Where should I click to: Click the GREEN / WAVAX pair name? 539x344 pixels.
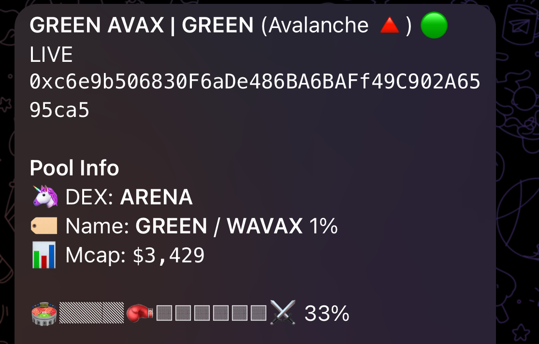[219, 226]
